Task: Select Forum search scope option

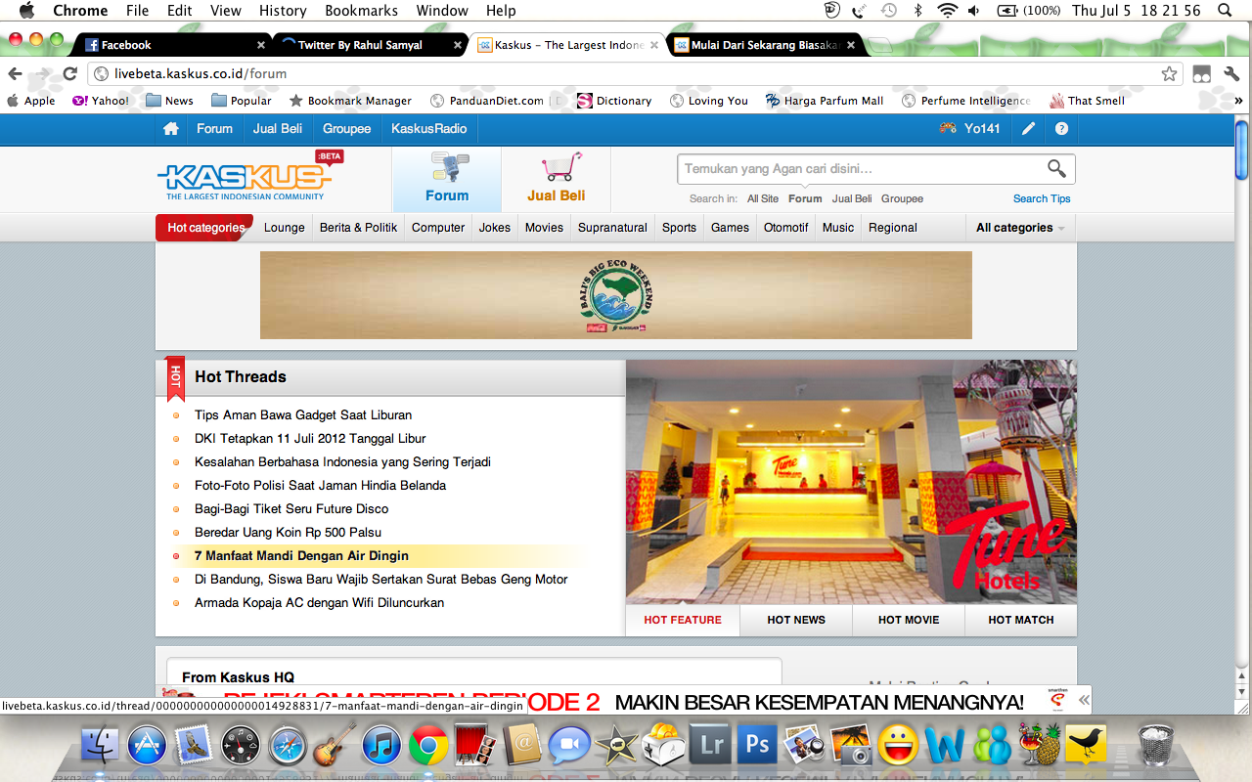Action: tap(805, 198)
